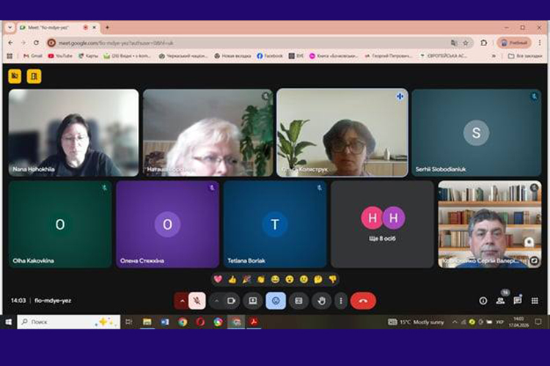550x366 pixels.
Task: Click the Windows taskbar search box
Action: (x=66, y=321)
